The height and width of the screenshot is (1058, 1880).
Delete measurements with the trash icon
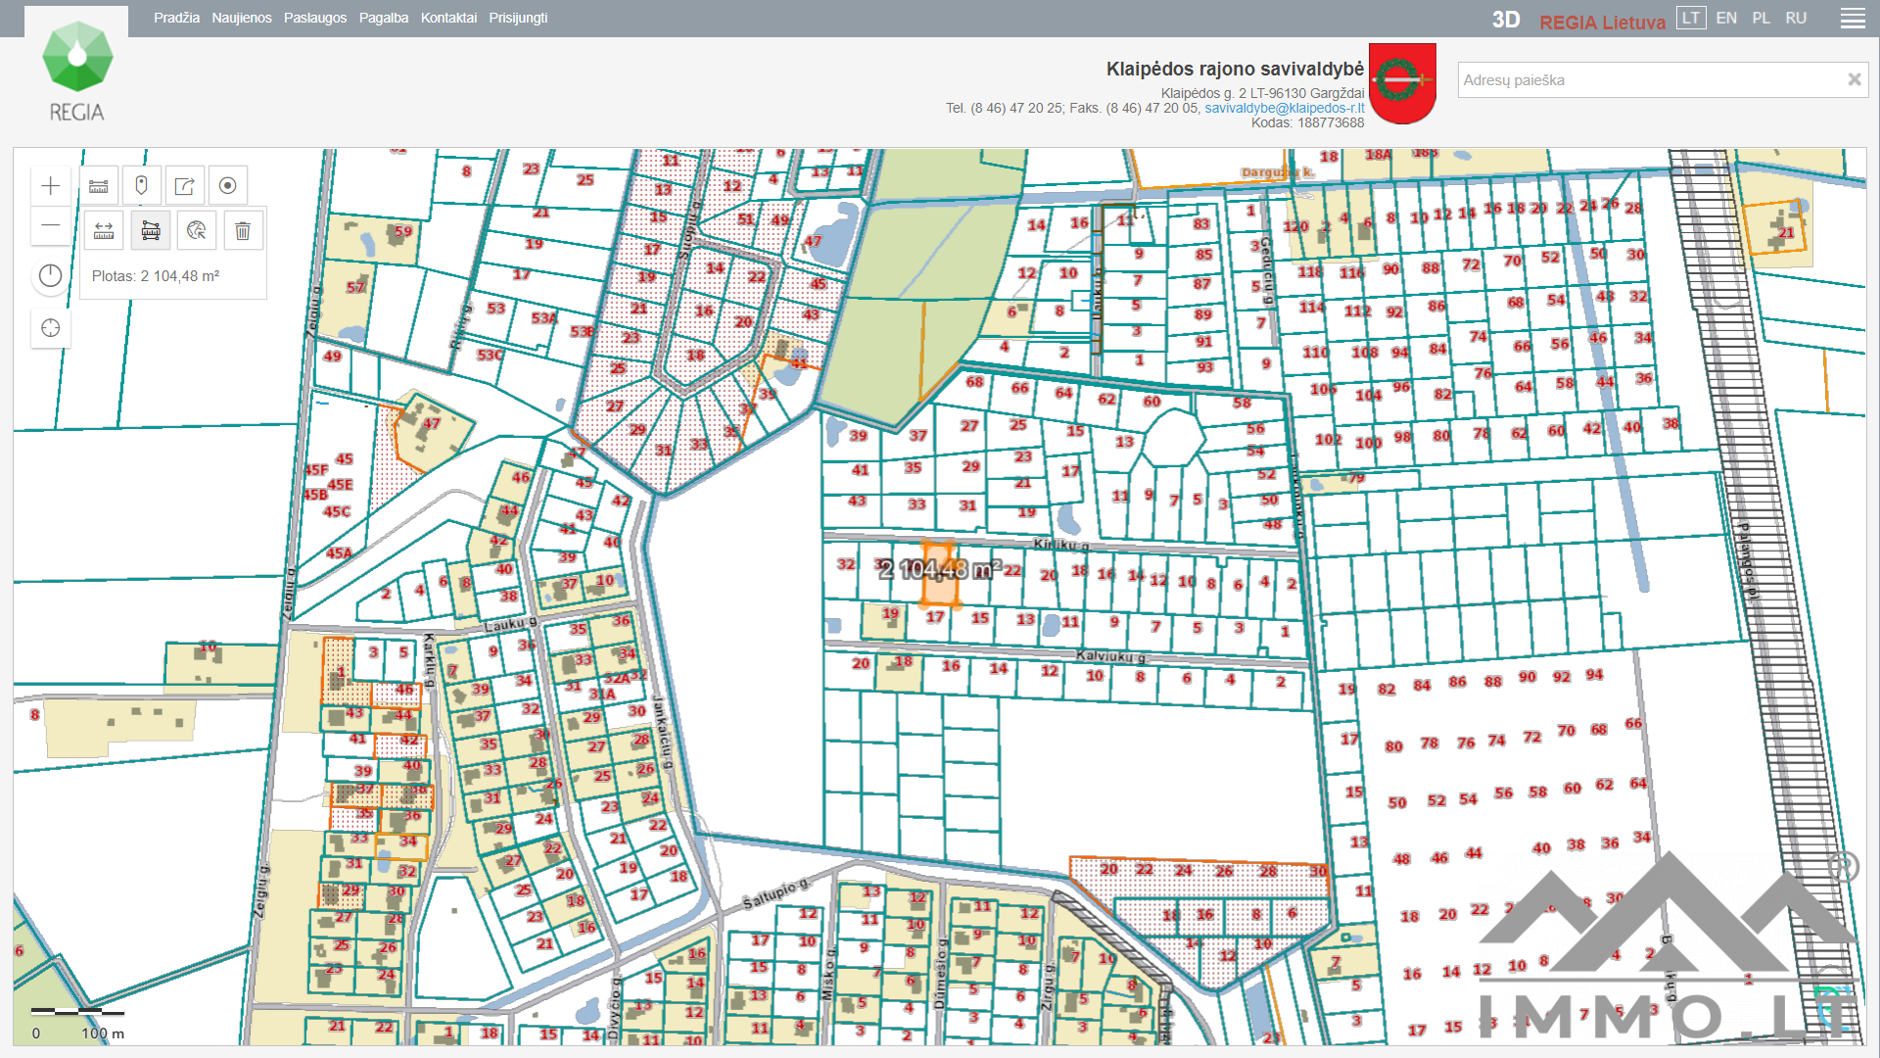[243, 231]
